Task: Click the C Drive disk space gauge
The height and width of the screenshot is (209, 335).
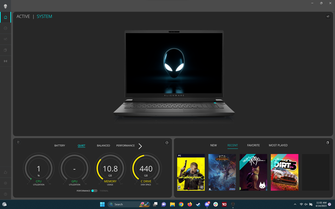Action: click(x=146, y=169)
